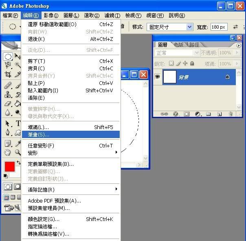Switch to Standard Mode editing

click(7, 187)
